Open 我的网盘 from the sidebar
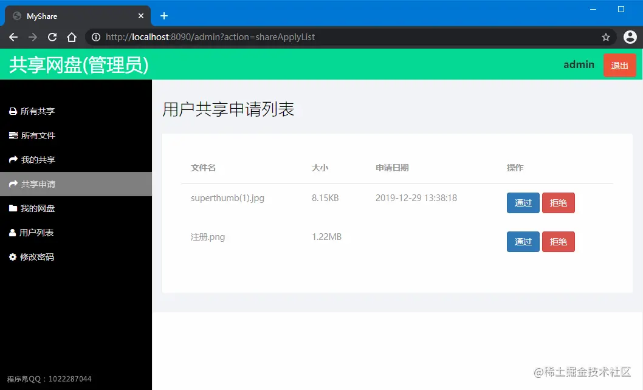 pos(76,208)
